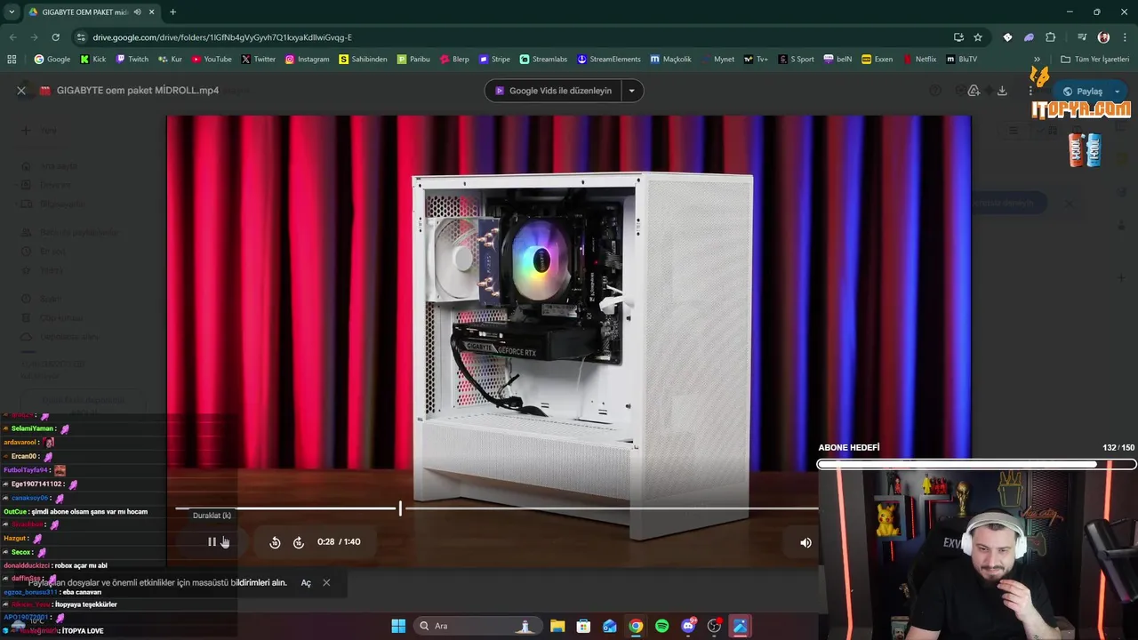Open the Kick bookmark
Image resolution: width=1138 pixels, height=640 pixels.
[93, 60]
